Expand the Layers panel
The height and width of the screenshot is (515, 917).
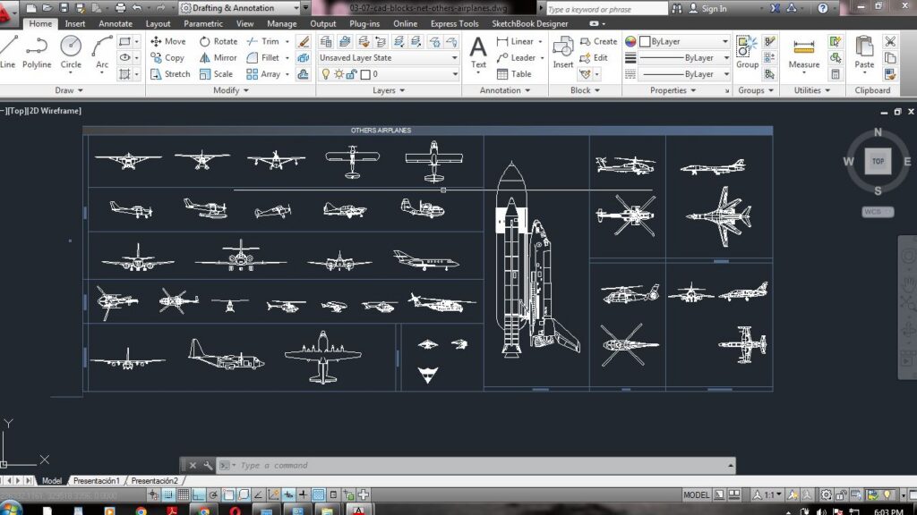coord(389,90)
